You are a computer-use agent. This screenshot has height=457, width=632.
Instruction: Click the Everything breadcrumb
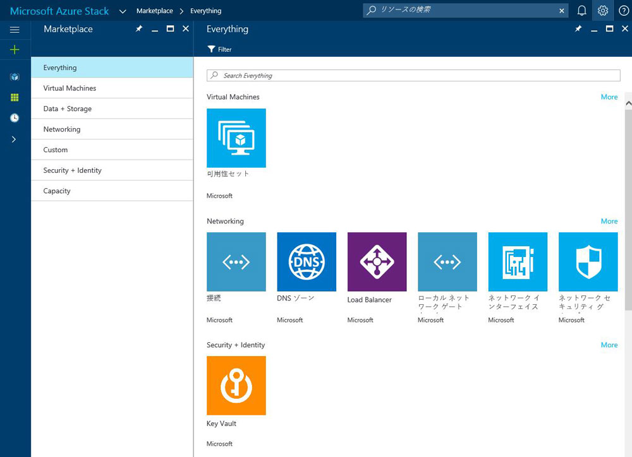pyautogui.click(x=205, y=11)
